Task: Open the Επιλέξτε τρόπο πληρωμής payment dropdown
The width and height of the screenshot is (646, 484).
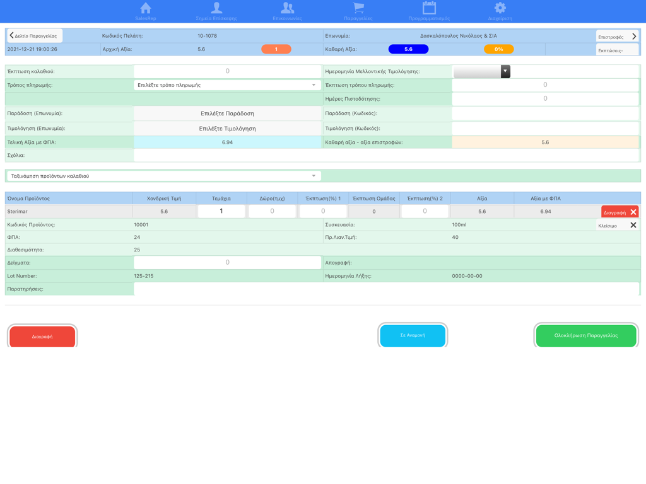Action: point(227,84)
